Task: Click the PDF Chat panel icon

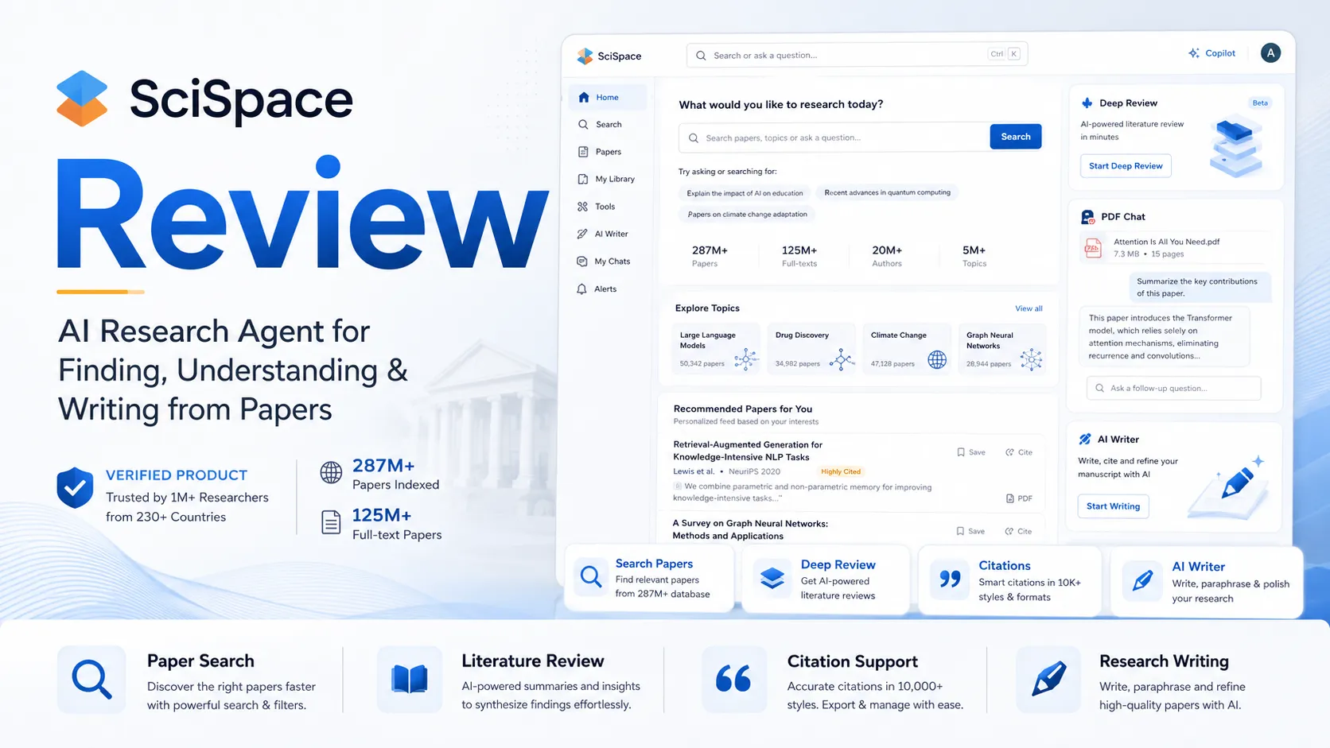Action: pos(1087,216)
